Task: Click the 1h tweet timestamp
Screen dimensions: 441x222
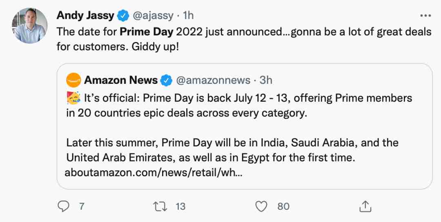Action: pos(188,16)
